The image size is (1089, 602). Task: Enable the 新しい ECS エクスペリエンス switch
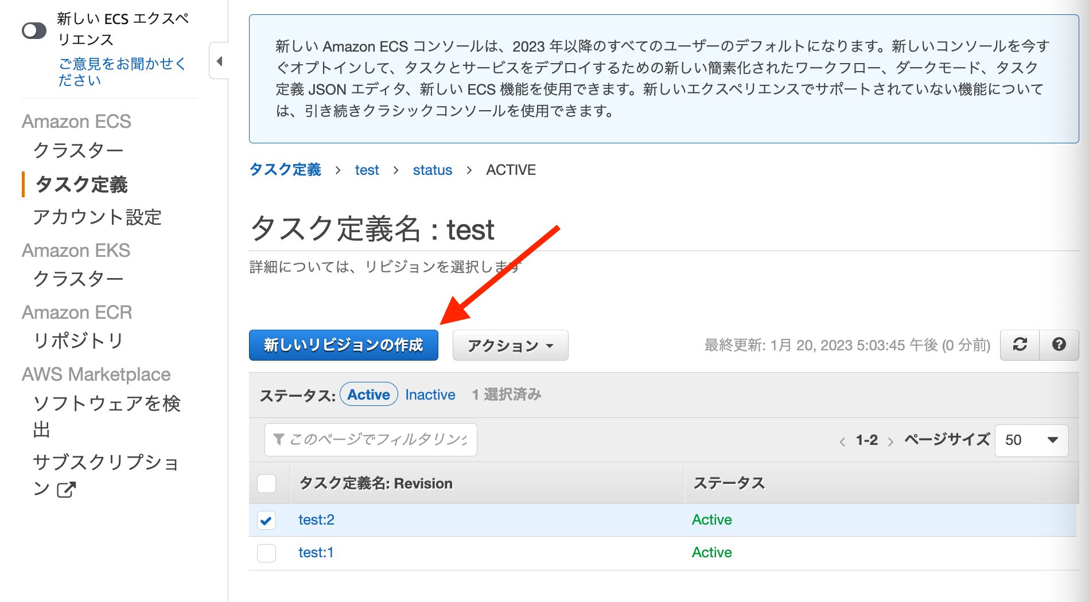click(x=34, y=30)
